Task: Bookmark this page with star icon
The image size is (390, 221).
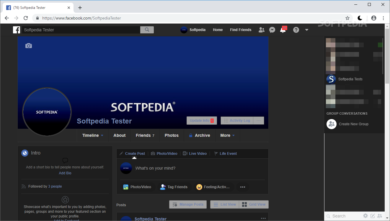Action: (x=347, y=18)
